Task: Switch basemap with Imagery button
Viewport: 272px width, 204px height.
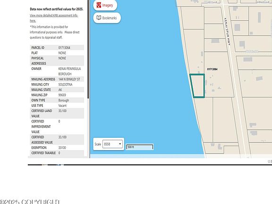Action: pos(105,5)
